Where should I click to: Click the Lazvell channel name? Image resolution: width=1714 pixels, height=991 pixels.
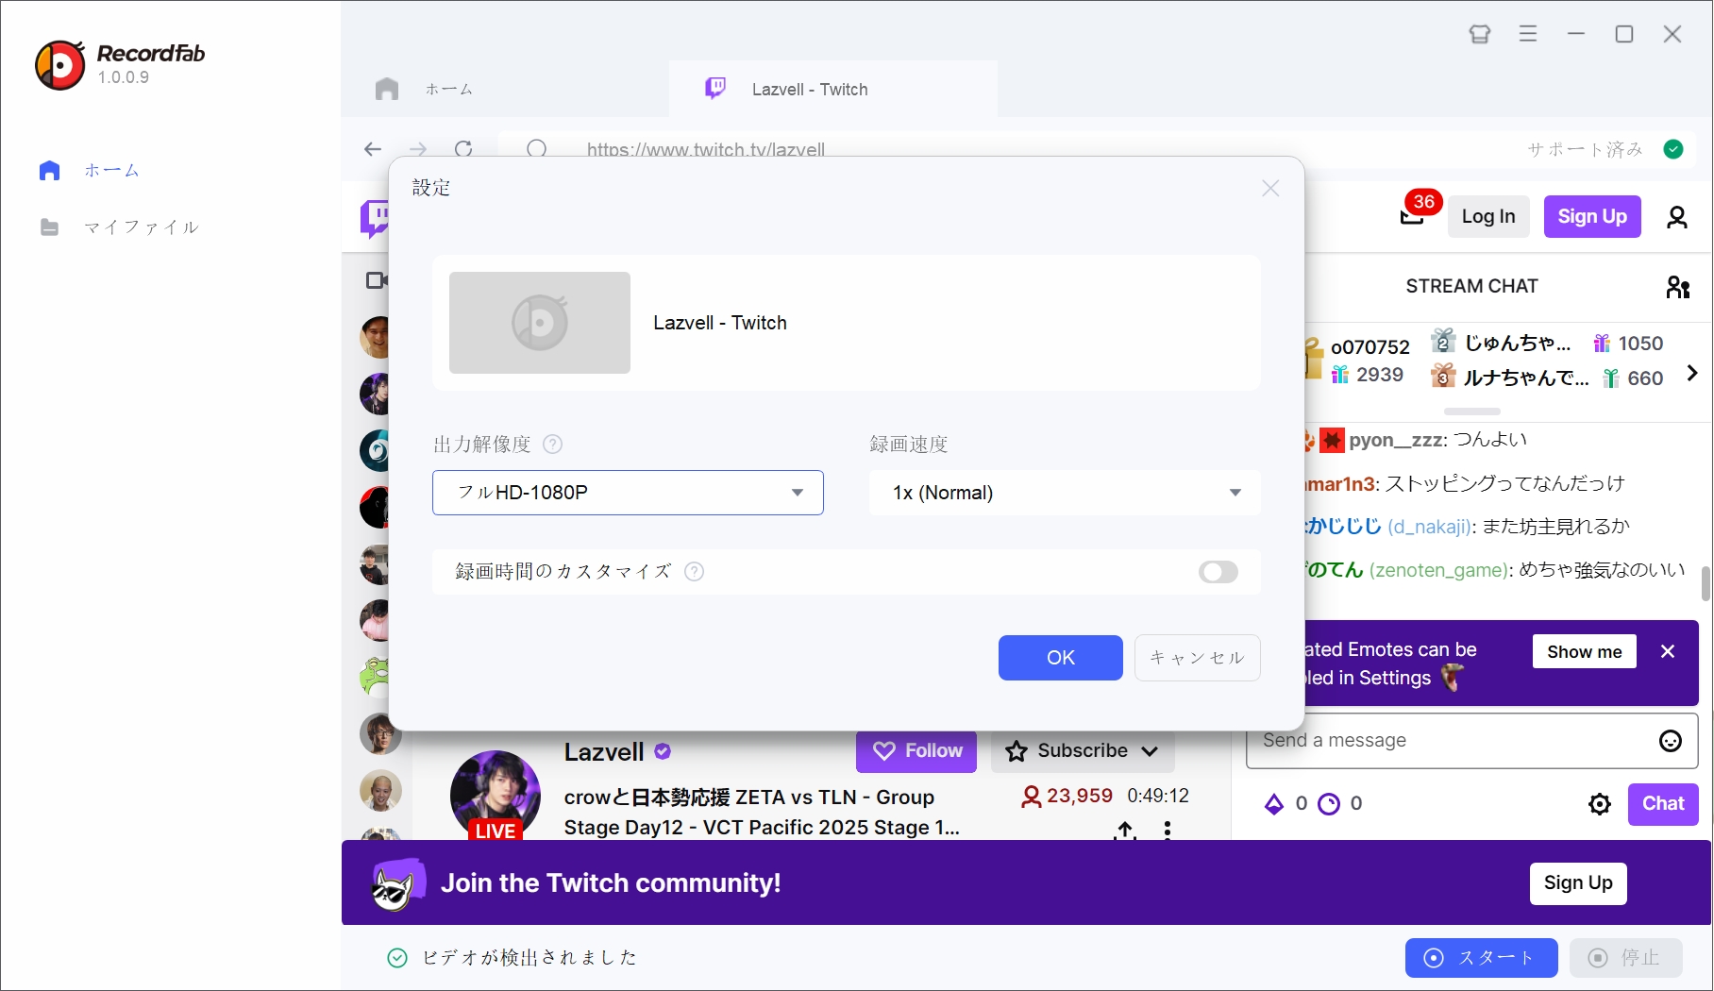click(x=604, y=752)
